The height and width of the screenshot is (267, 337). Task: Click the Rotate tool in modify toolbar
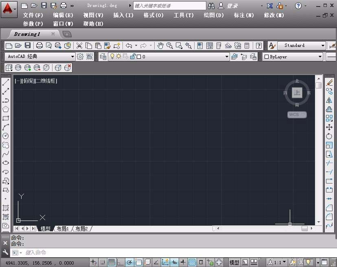[x=329, y=136]
